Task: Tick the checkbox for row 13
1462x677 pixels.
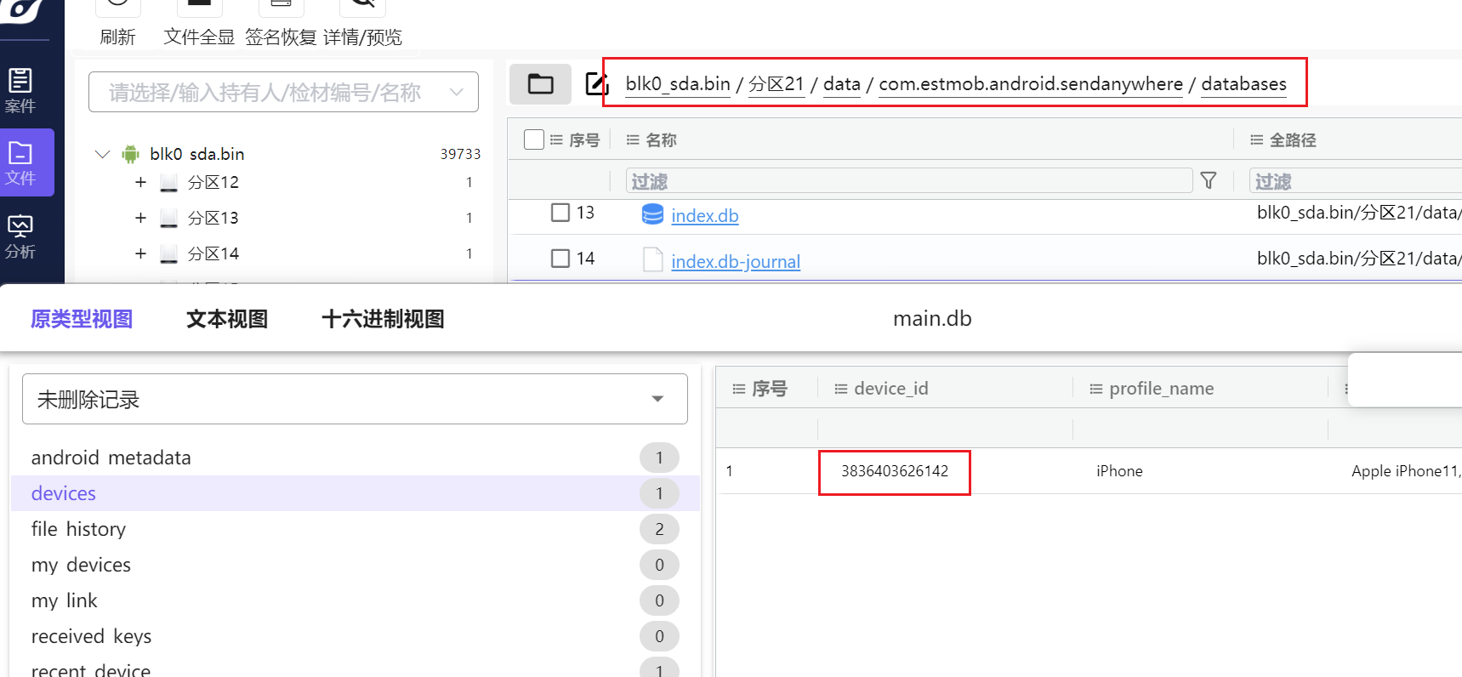Action: 560,213
